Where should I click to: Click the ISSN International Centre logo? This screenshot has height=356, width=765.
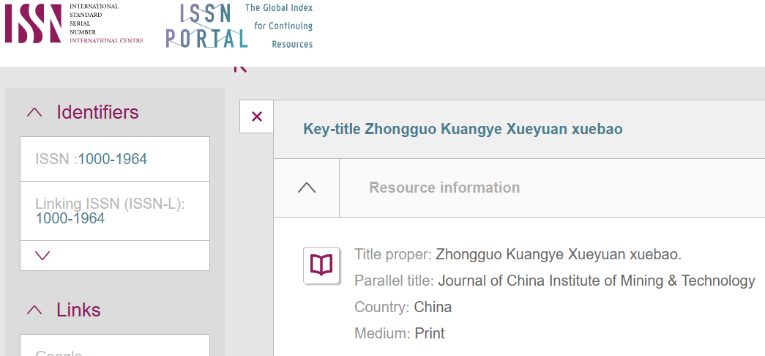click(x=74, y=23)
